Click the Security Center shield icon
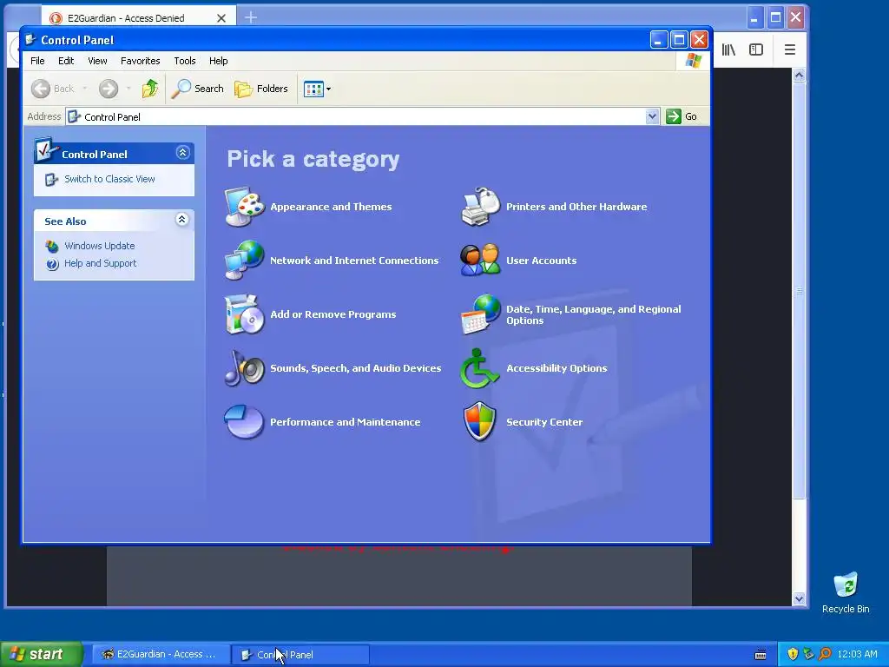889x667 pixels. (x=479, y=421)
